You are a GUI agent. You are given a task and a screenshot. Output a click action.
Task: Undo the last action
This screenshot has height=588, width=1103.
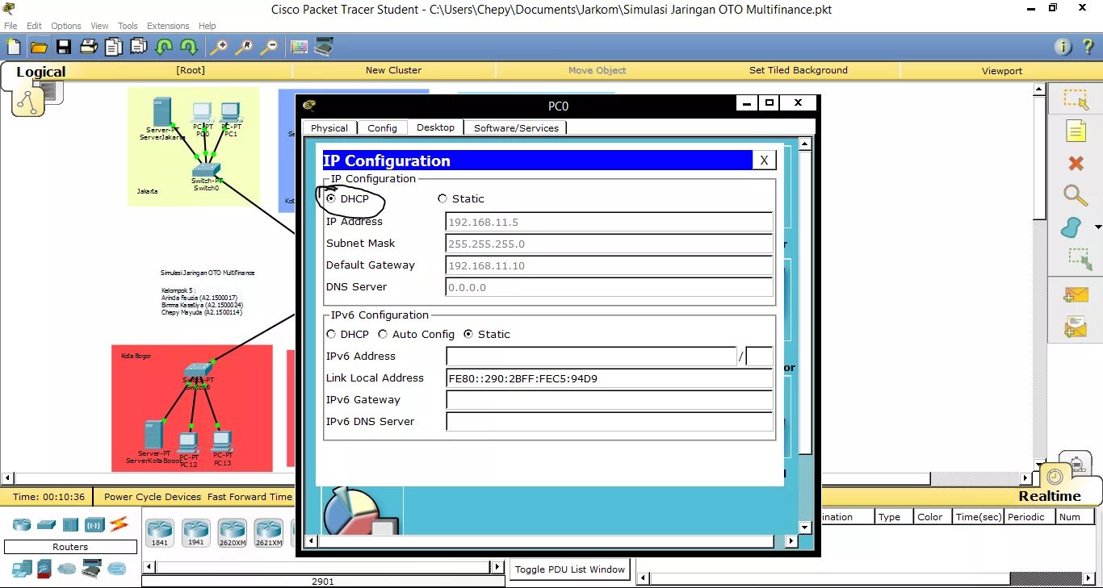click(164, 47)
